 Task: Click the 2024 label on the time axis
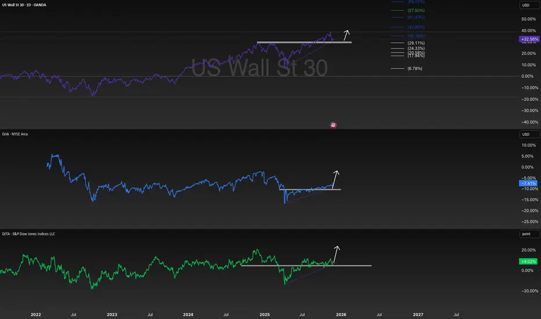tap(188, 314)
